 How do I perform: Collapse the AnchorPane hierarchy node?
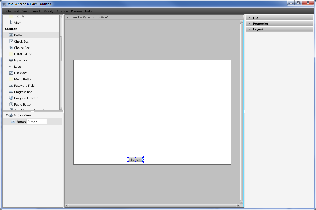point(7,115)
